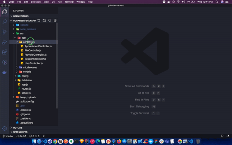The height and width of the screenshot is (145, 232).
Task: Open notifications bell in status bar
Action: pyautogui.click(x=228, y=136)
